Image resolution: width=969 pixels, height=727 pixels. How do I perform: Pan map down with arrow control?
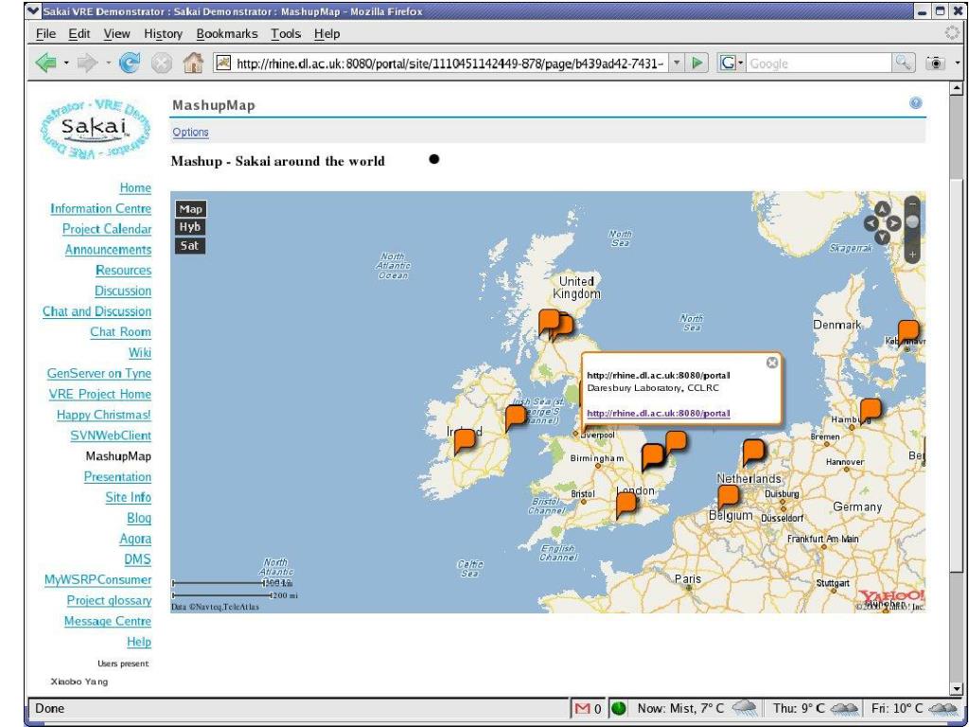point(883,237)
